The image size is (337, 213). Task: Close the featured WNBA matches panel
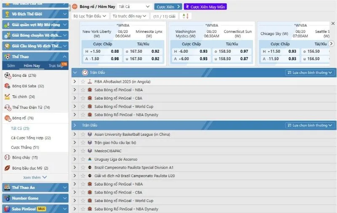pos(333,24)
